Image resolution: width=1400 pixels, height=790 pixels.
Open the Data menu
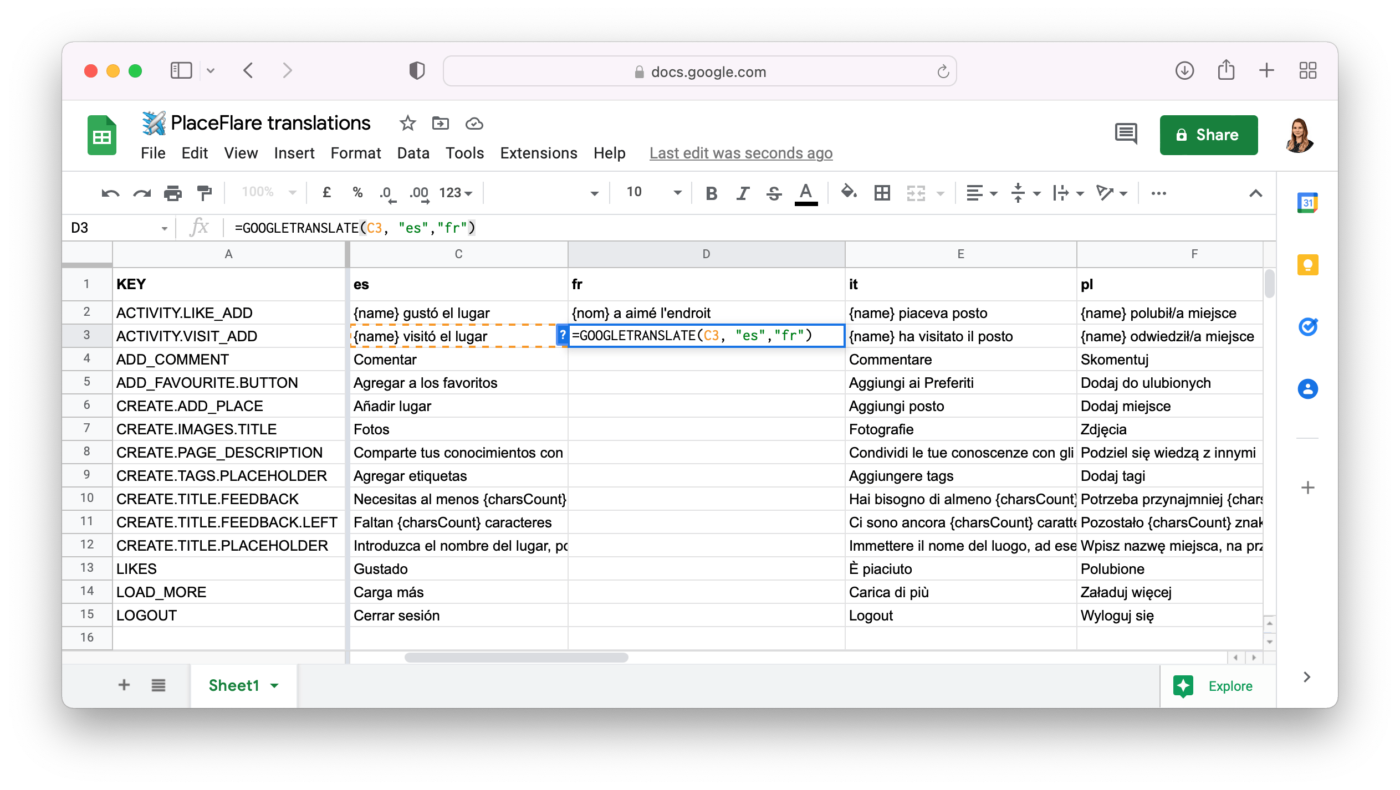click(x=413, y=153)
